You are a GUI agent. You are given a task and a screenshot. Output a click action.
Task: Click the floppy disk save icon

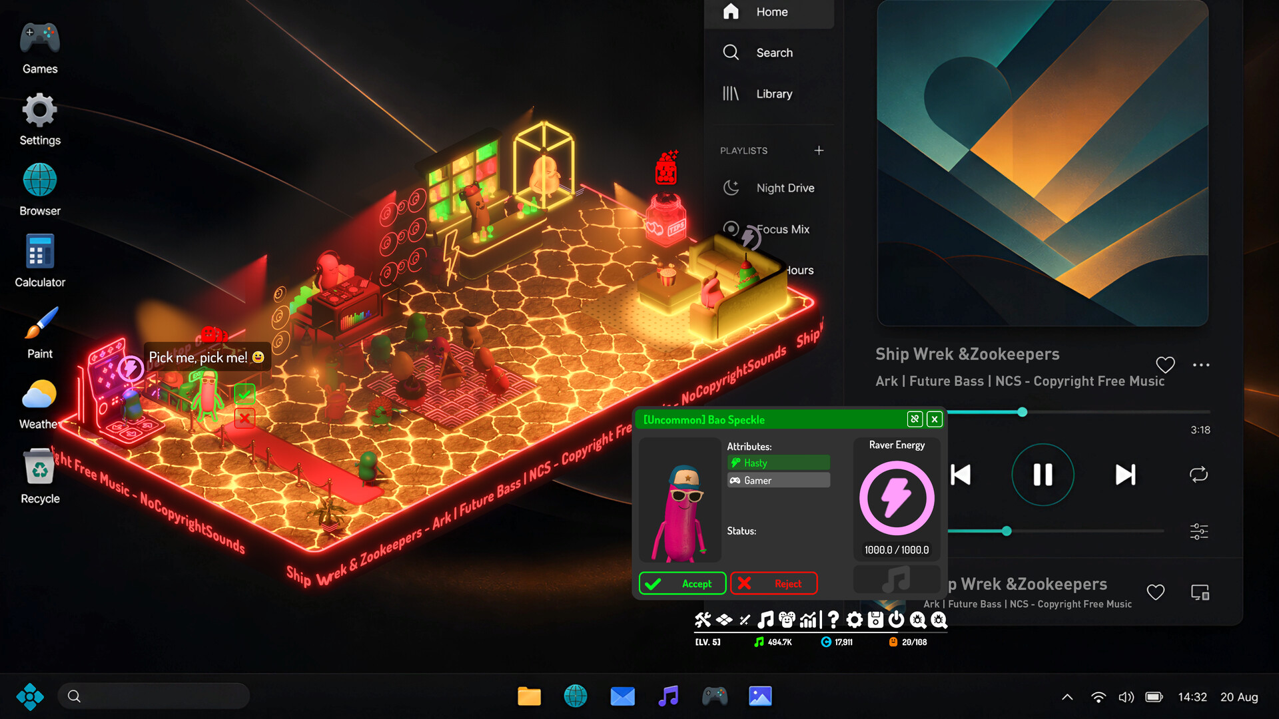[x=875, y=620]
